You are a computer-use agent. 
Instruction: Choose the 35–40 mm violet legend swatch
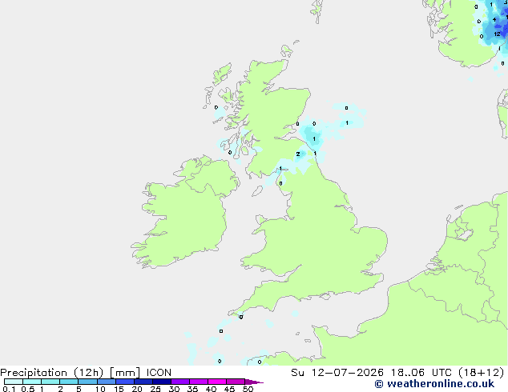tap(199, 382)
